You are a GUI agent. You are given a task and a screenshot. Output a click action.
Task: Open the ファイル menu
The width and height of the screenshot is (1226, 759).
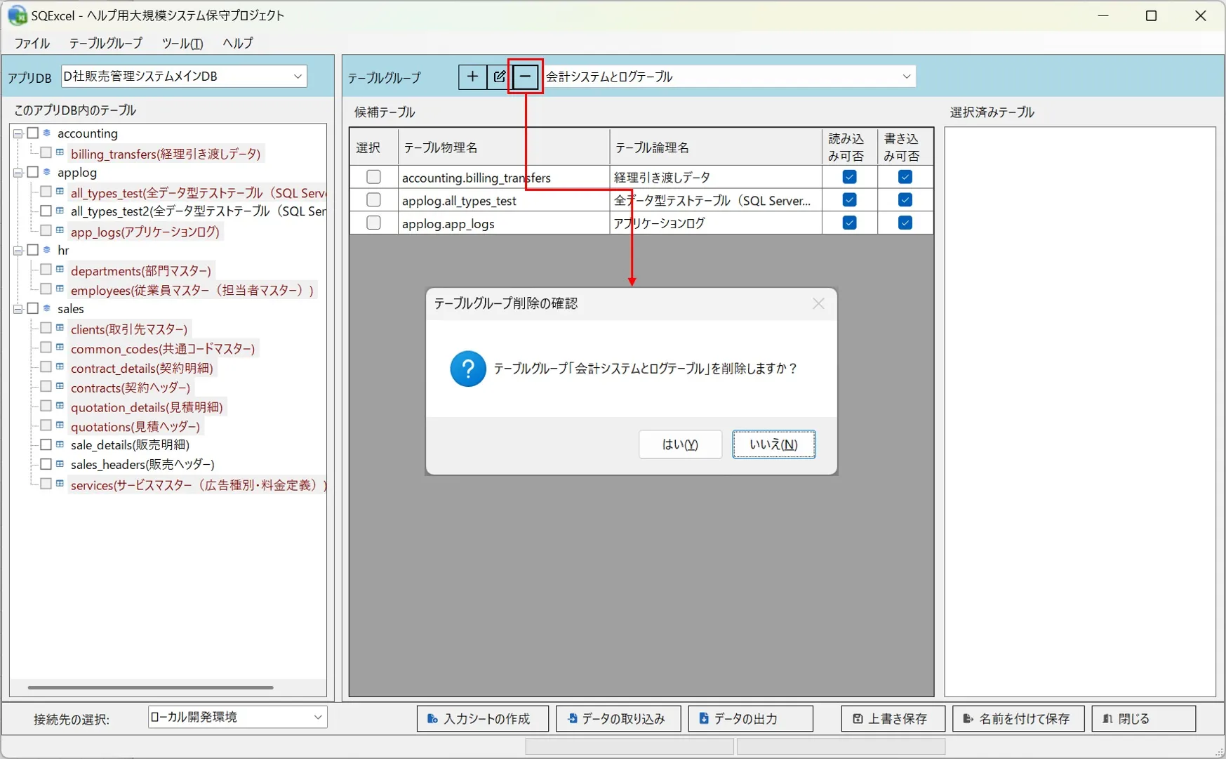click(32, 43)
